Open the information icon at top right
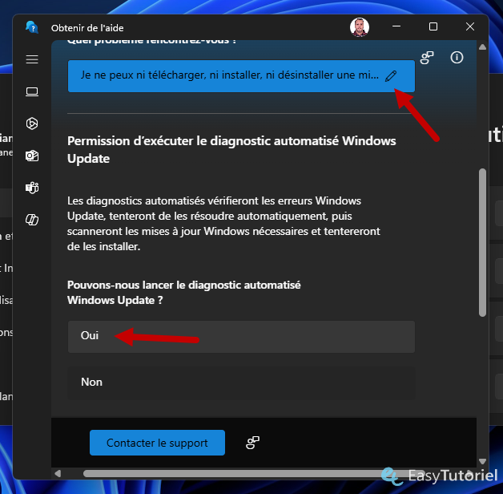 [457, 58]
